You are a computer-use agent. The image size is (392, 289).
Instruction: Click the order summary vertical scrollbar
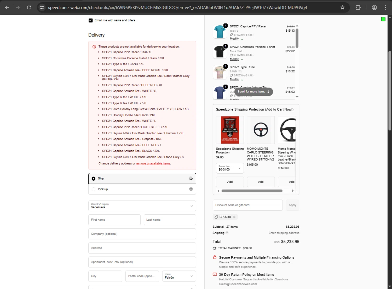297,38
